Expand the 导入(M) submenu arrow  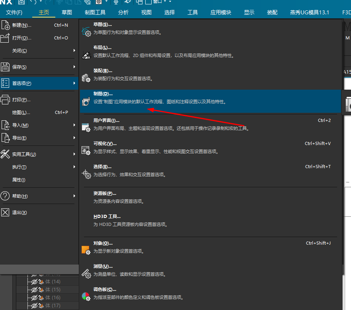tap(74, 125)
